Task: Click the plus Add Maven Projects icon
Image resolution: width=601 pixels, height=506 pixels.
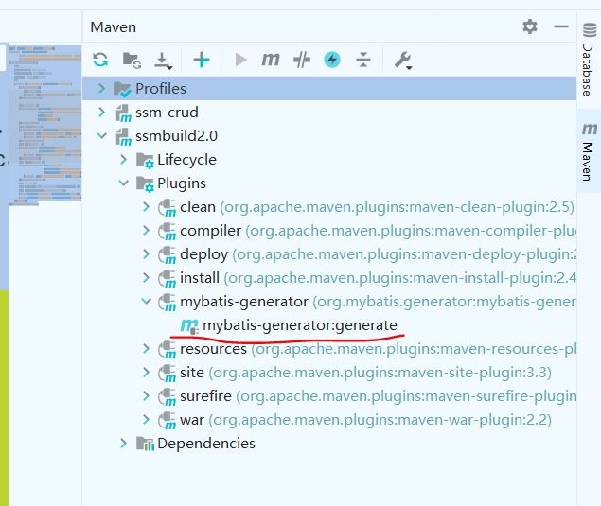Action: (x=202, y=60)
